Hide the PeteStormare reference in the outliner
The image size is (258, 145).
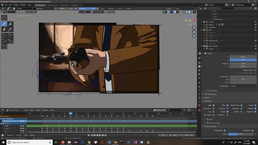[256, 41]
